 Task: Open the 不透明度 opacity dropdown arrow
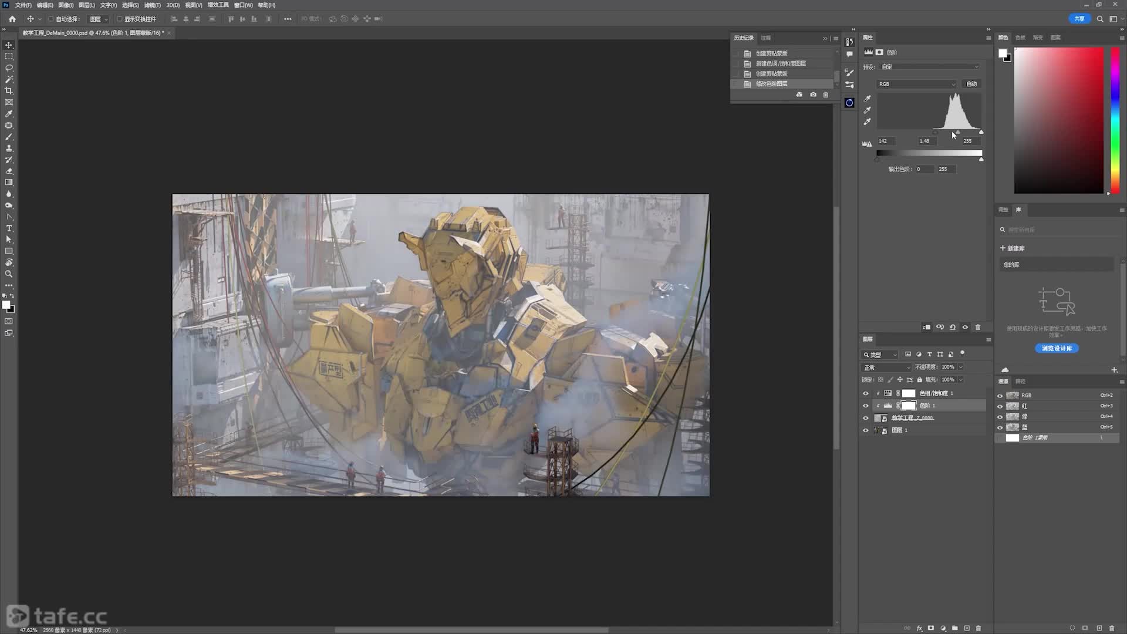pyautogui.click(x=961, y=367)
